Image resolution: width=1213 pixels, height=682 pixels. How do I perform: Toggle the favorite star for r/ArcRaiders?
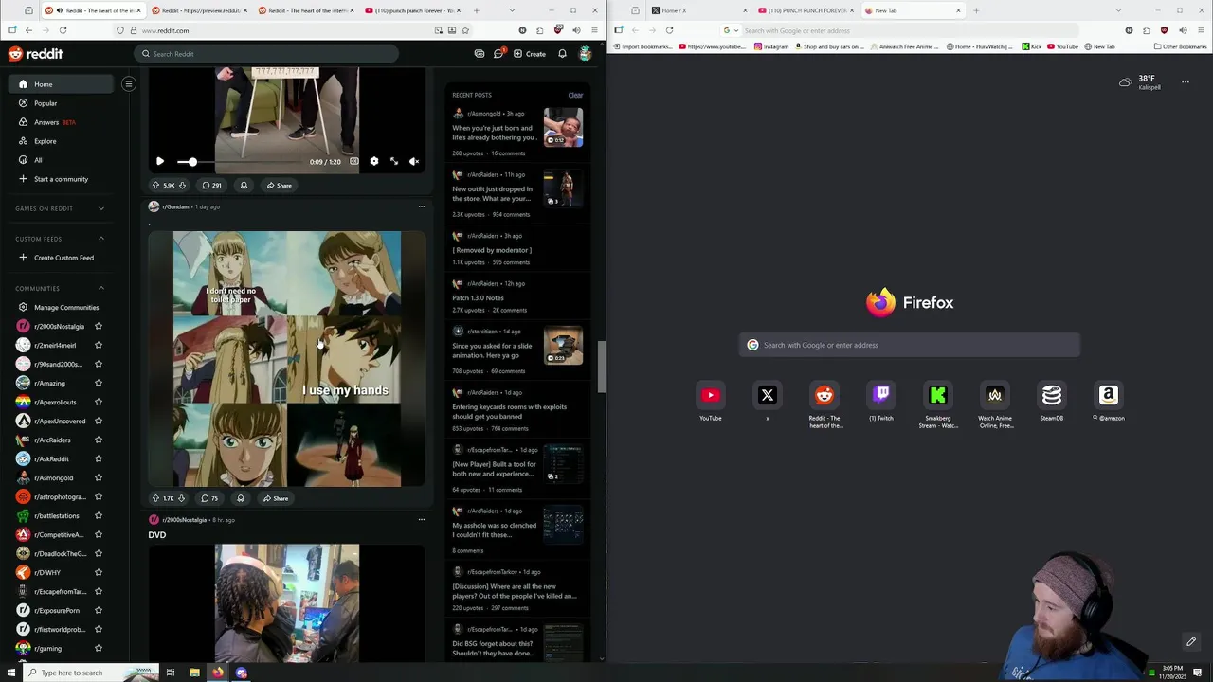[x=98, y=440]
